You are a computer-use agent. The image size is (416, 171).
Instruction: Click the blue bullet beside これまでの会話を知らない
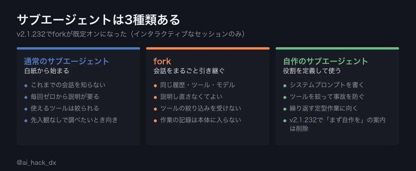click(x=26, y=85)
